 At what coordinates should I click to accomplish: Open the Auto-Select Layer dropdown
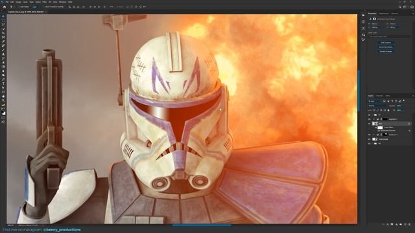pyautogui.click(x=36, y=7)
